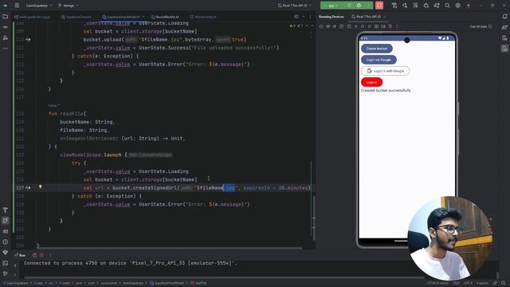Open the storage branch dropdown
This screenshot has width=510, height=287.
68,6
